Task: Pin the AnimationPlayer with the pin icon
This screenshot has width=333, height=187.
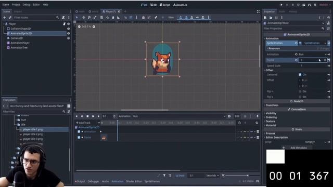Action: click(258, 116)
